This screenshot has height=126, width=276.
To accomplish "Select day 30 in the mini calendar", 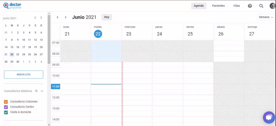I will click(x=18, y=62).
